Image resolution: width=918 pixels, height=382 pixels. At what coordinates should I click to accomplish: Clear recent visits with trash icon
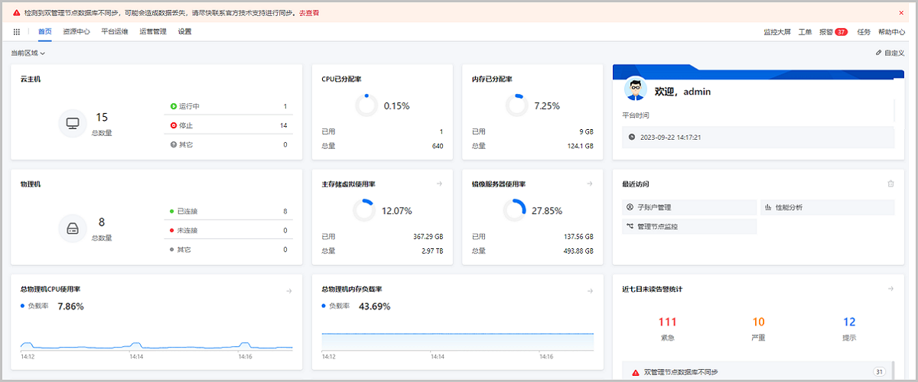[890, 184]
